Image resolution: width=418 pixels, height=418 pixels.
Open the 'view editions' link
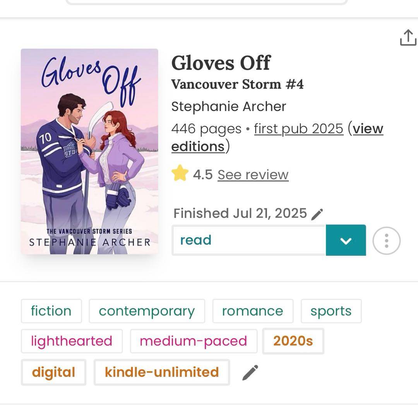point(277,137)
